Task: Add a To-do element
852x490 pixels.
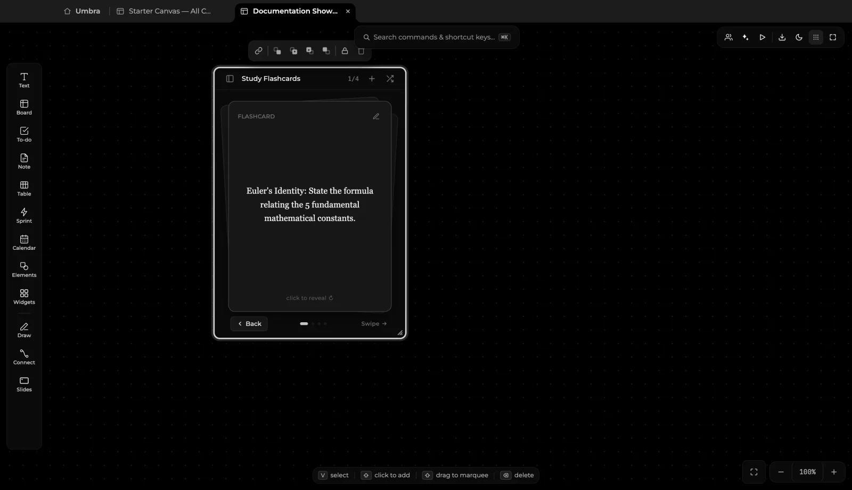Action: pos(24,134)
